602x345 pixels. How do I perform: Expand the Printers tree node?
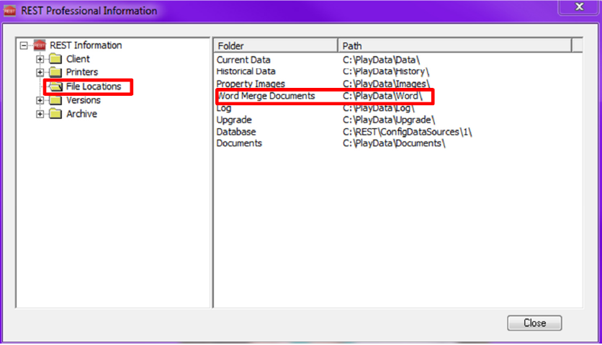click(40, 72)
